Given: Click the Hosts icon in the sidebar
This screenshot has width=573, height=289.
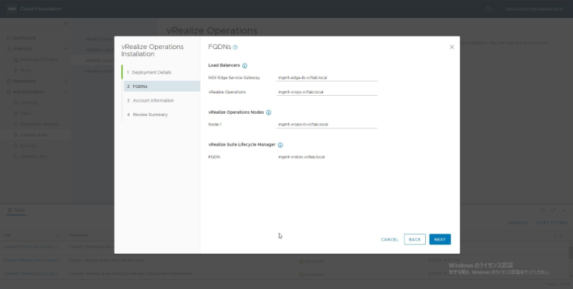Looking at the screenshot, I should point(16,70).
